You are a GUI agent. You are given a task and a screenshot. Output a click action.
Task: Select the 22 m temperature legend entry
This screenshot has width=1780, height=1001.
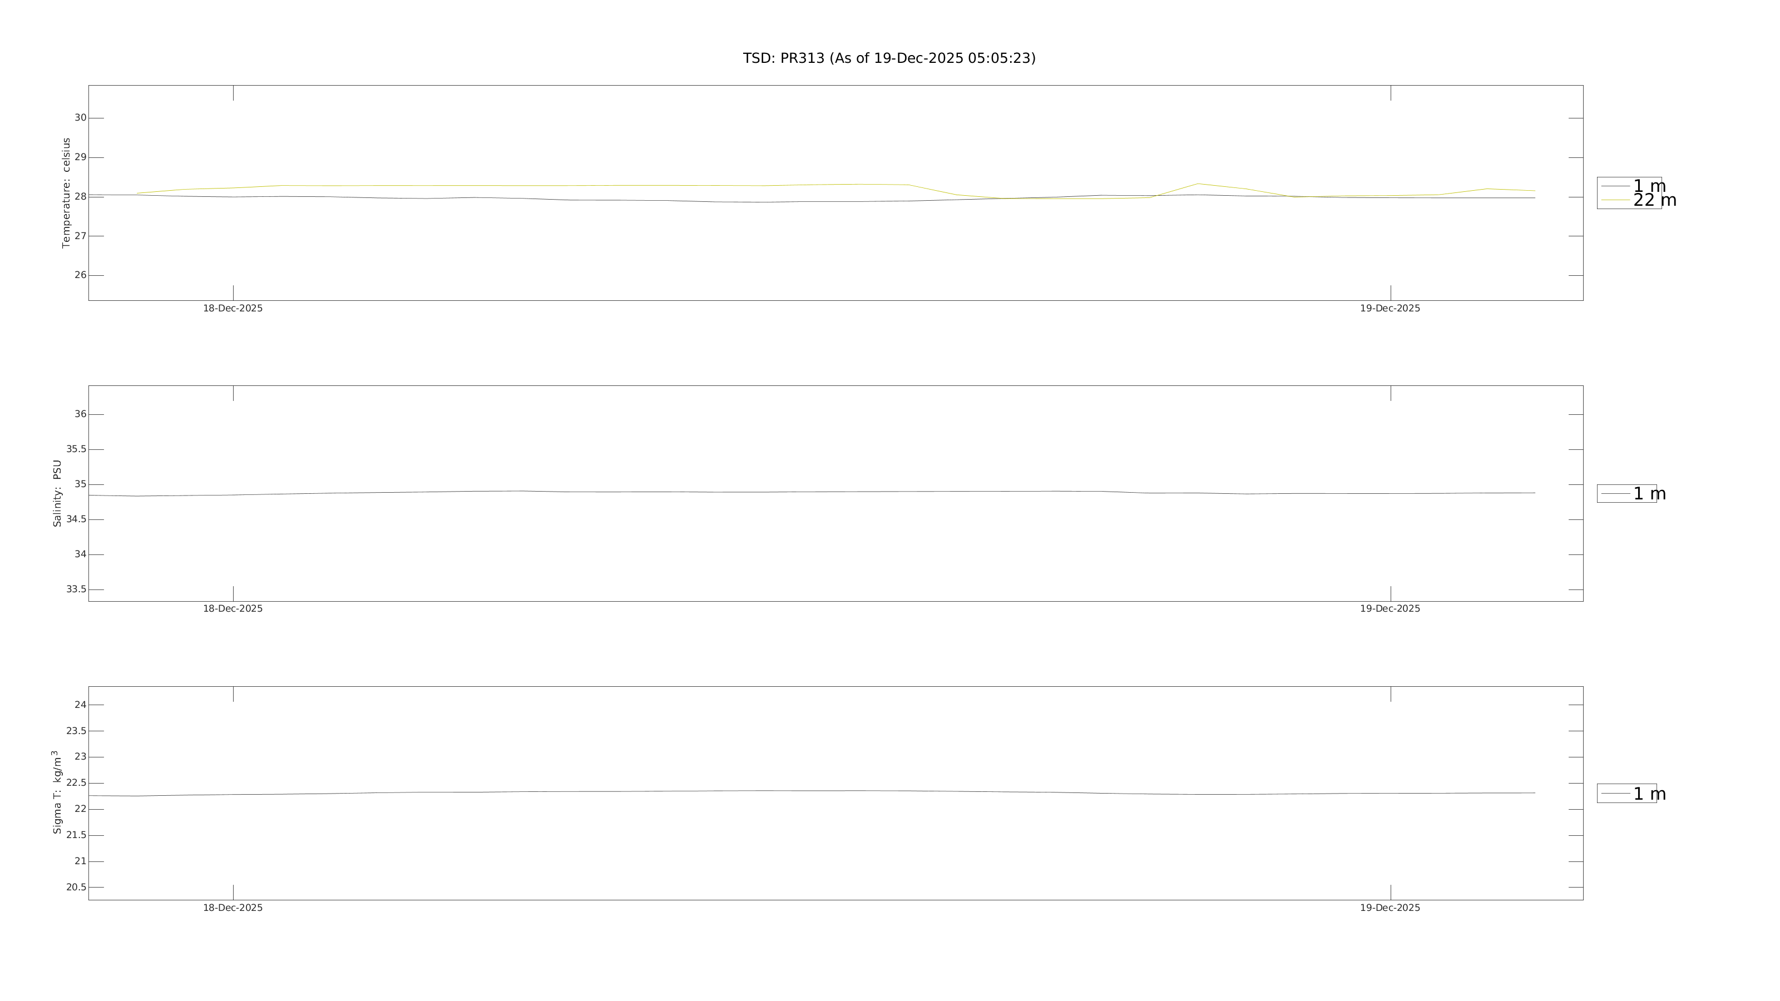tap(1654, 200)
